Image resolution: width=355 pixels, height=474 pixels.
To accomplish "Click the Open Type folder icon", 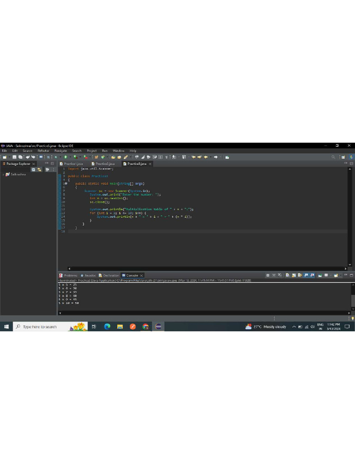I will (113, 157).
